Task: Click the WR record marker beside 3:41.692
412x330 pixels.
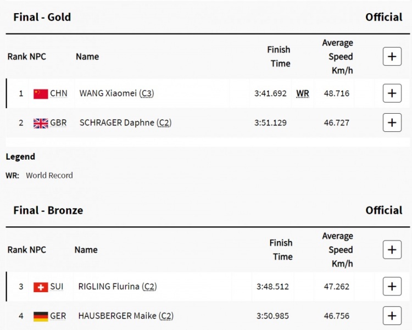Action: click(x=303, y=93)
